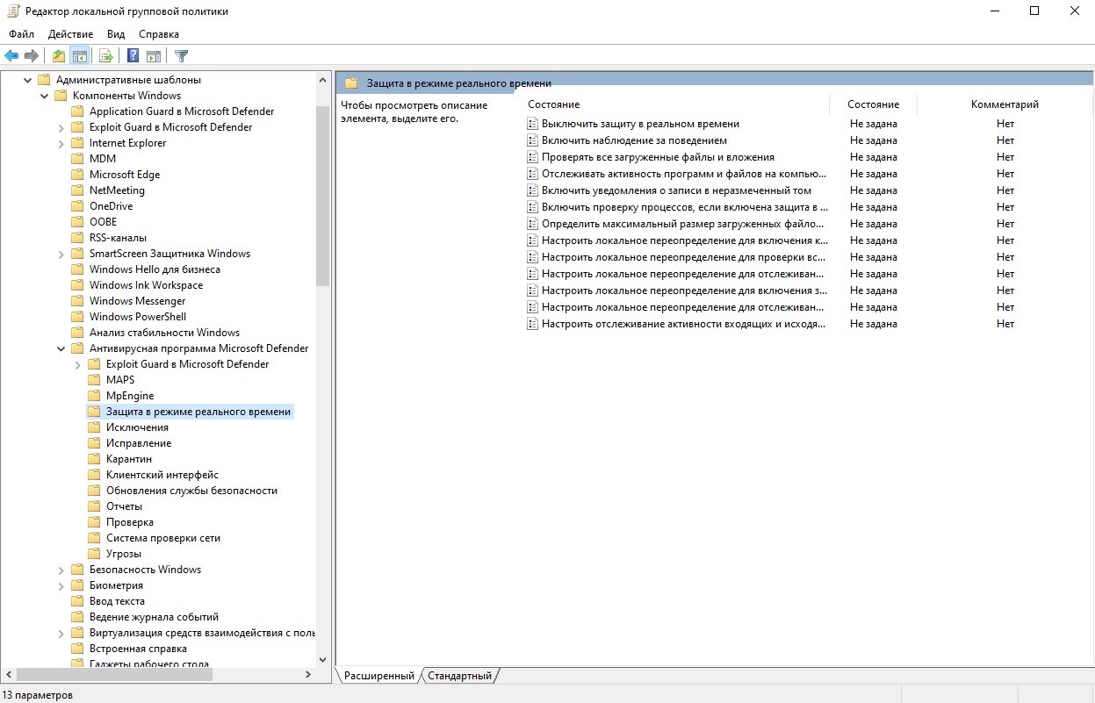Select the Ведение журнала событий folder
Screen dimensions: 1095x703
[x=154, y=617]
